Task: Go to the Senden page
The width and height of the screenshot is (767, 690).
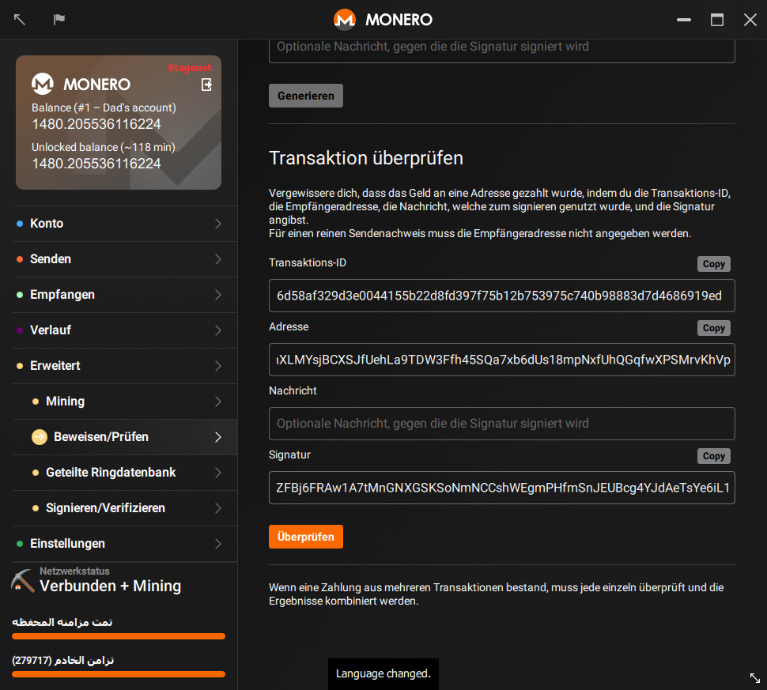Action: pos(125,259)
